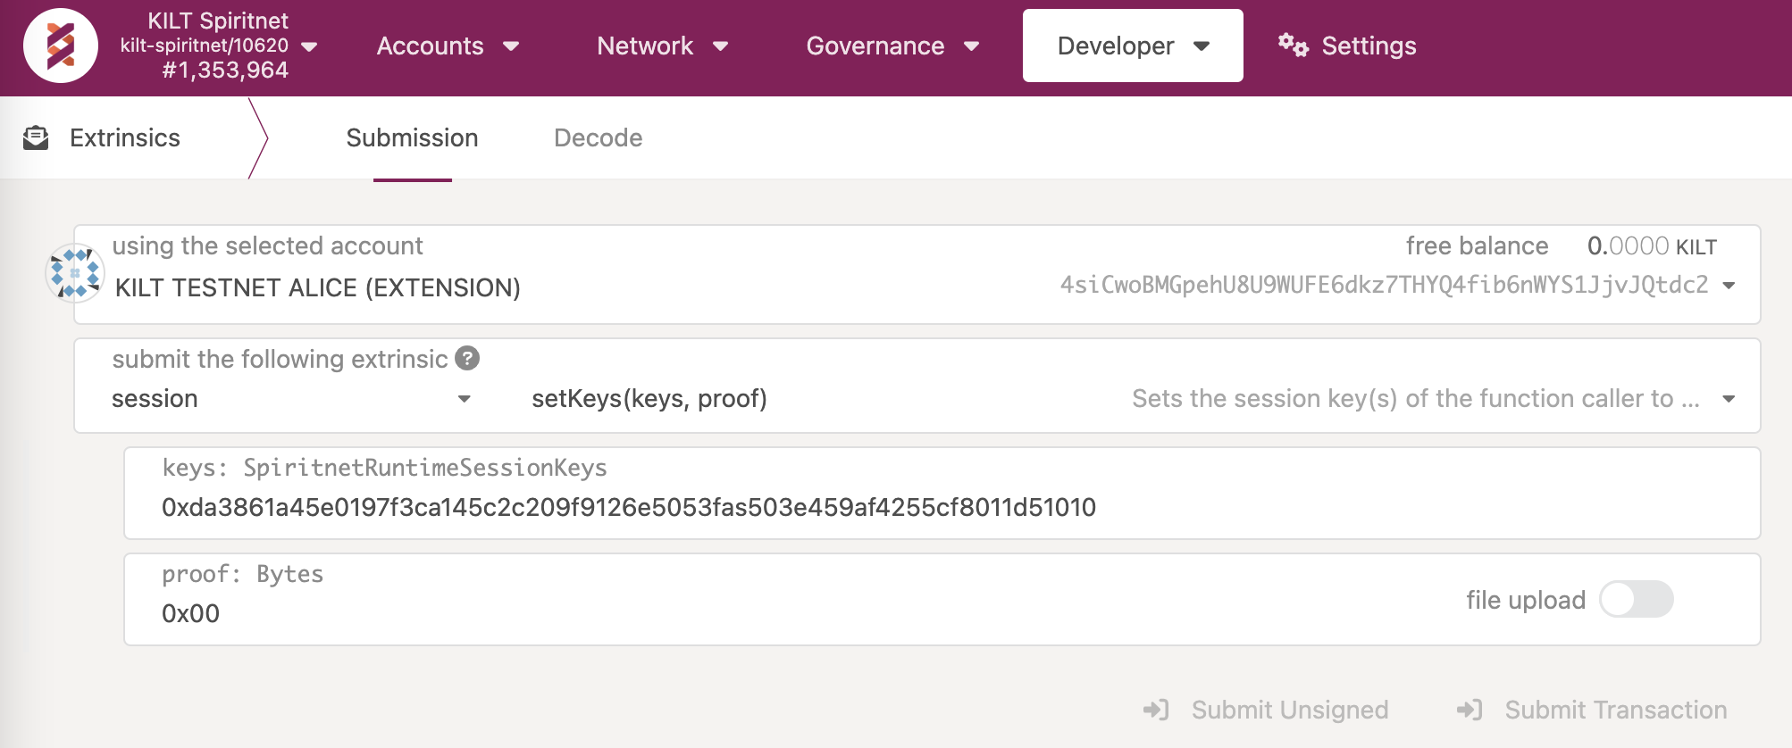This screenshot has height=748, width=1792.
Task: Expand the setKeys method dropdown arrow
Action: (x=1729, y=399)
